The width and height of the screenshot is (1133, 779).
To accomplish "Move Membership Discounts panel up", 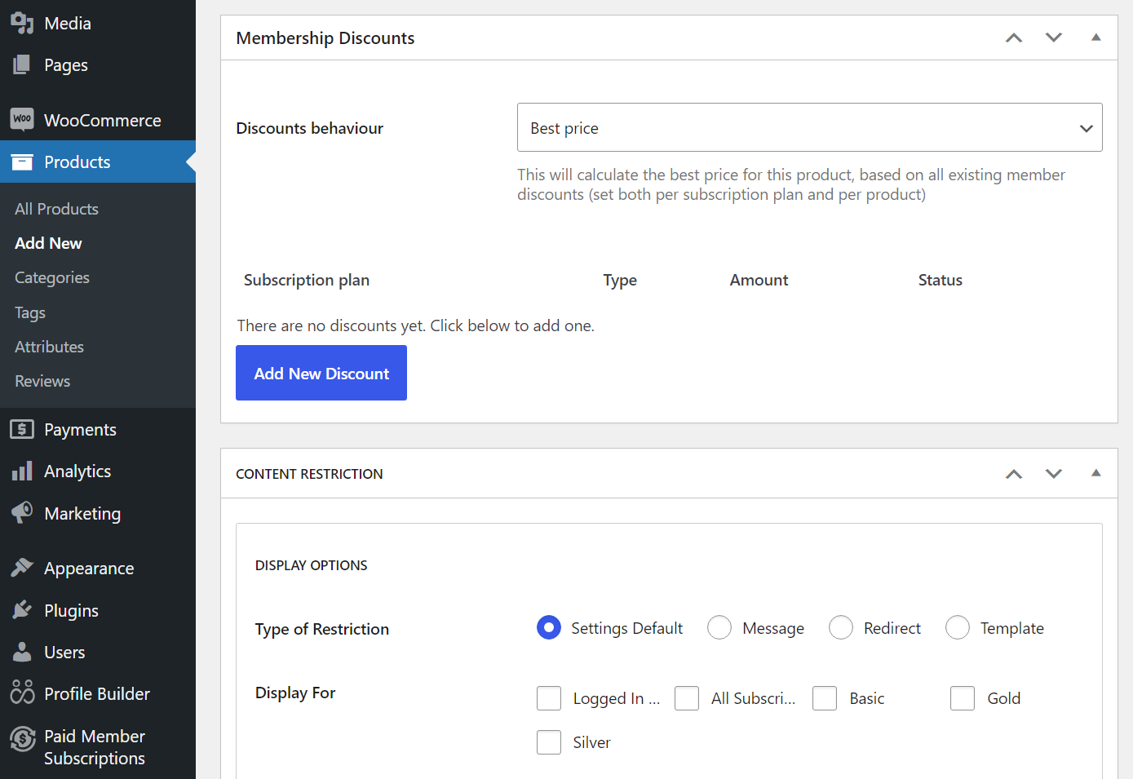I will [x=1014, y=38].
